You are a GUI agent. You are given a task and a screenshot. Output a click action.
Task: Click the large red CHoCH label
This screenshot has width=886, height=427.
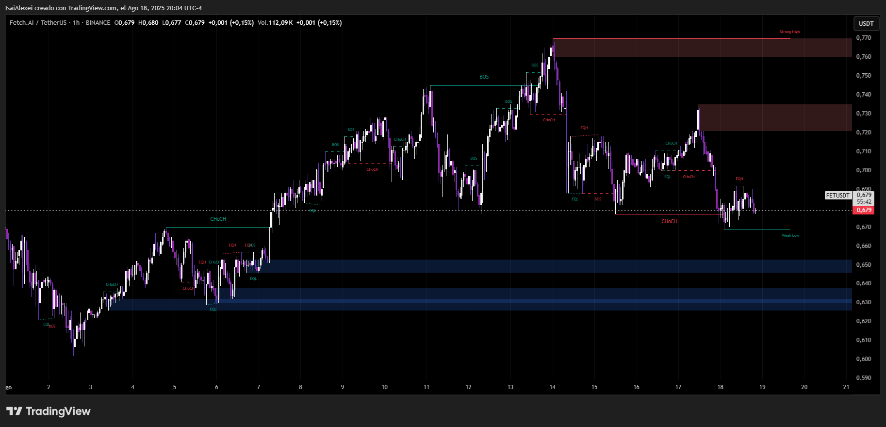coord(669,222)
